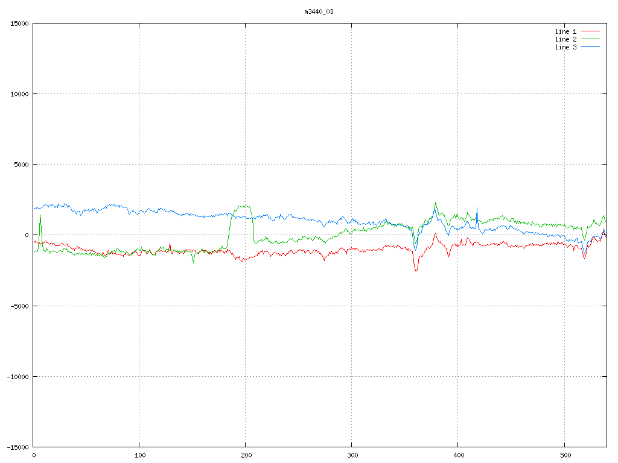The height and width of the screenshot is (463, 618).
Task: Click x-axis label 300
Action: point(352,456)
